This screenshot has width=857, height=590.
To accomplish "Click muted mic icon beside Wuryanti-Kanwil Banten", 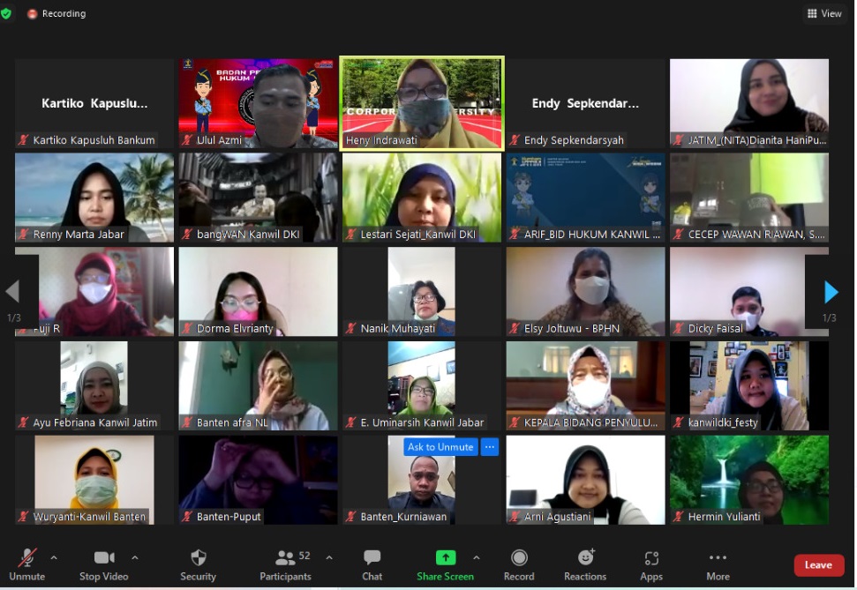I will [x=24, y=516].
